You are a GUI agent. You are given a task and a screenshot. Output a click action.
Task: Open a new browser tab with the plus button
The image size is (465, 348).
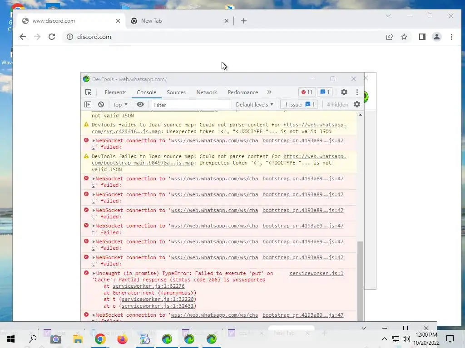(x=244, y=21)
